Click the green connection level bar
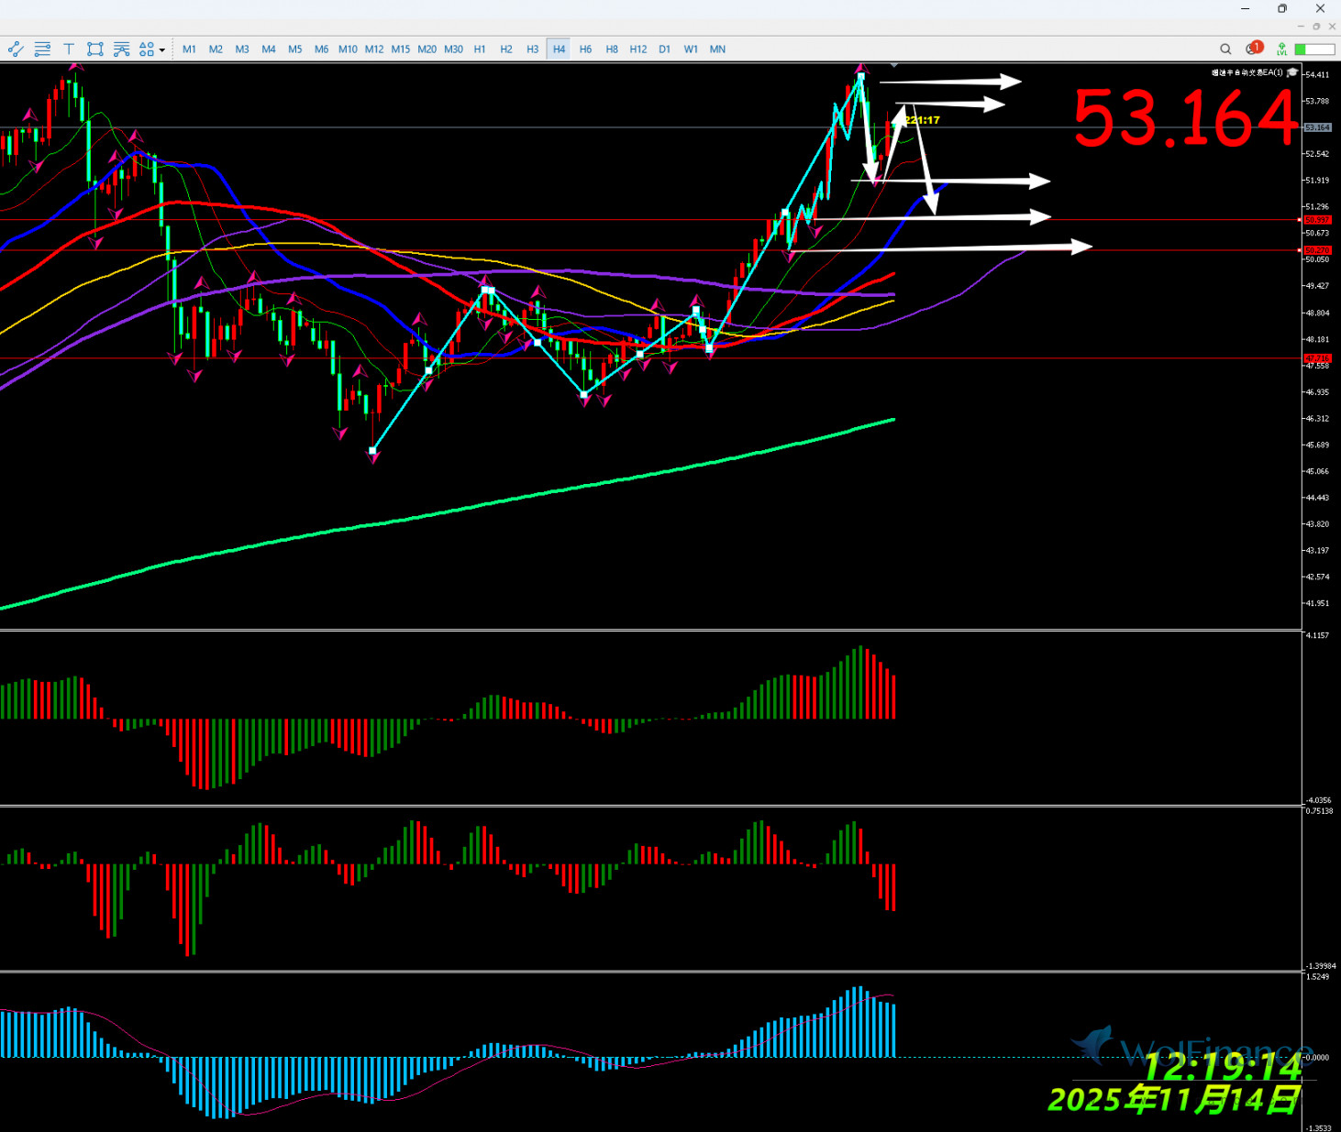 coord(1315,49)
